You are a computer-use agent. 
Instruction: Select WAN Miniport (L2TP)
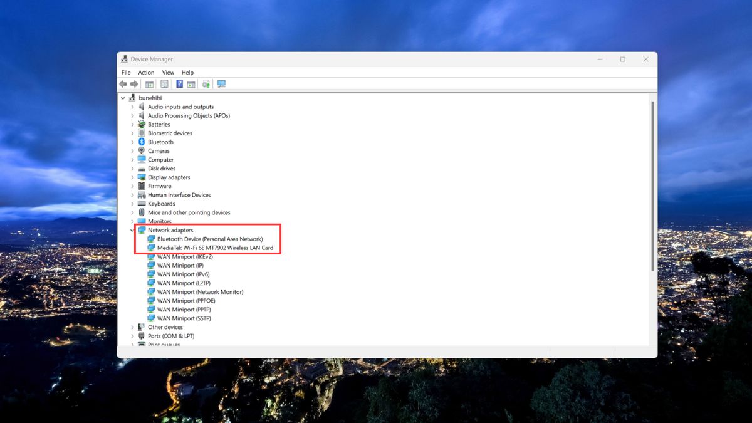[x=184, y=283]
